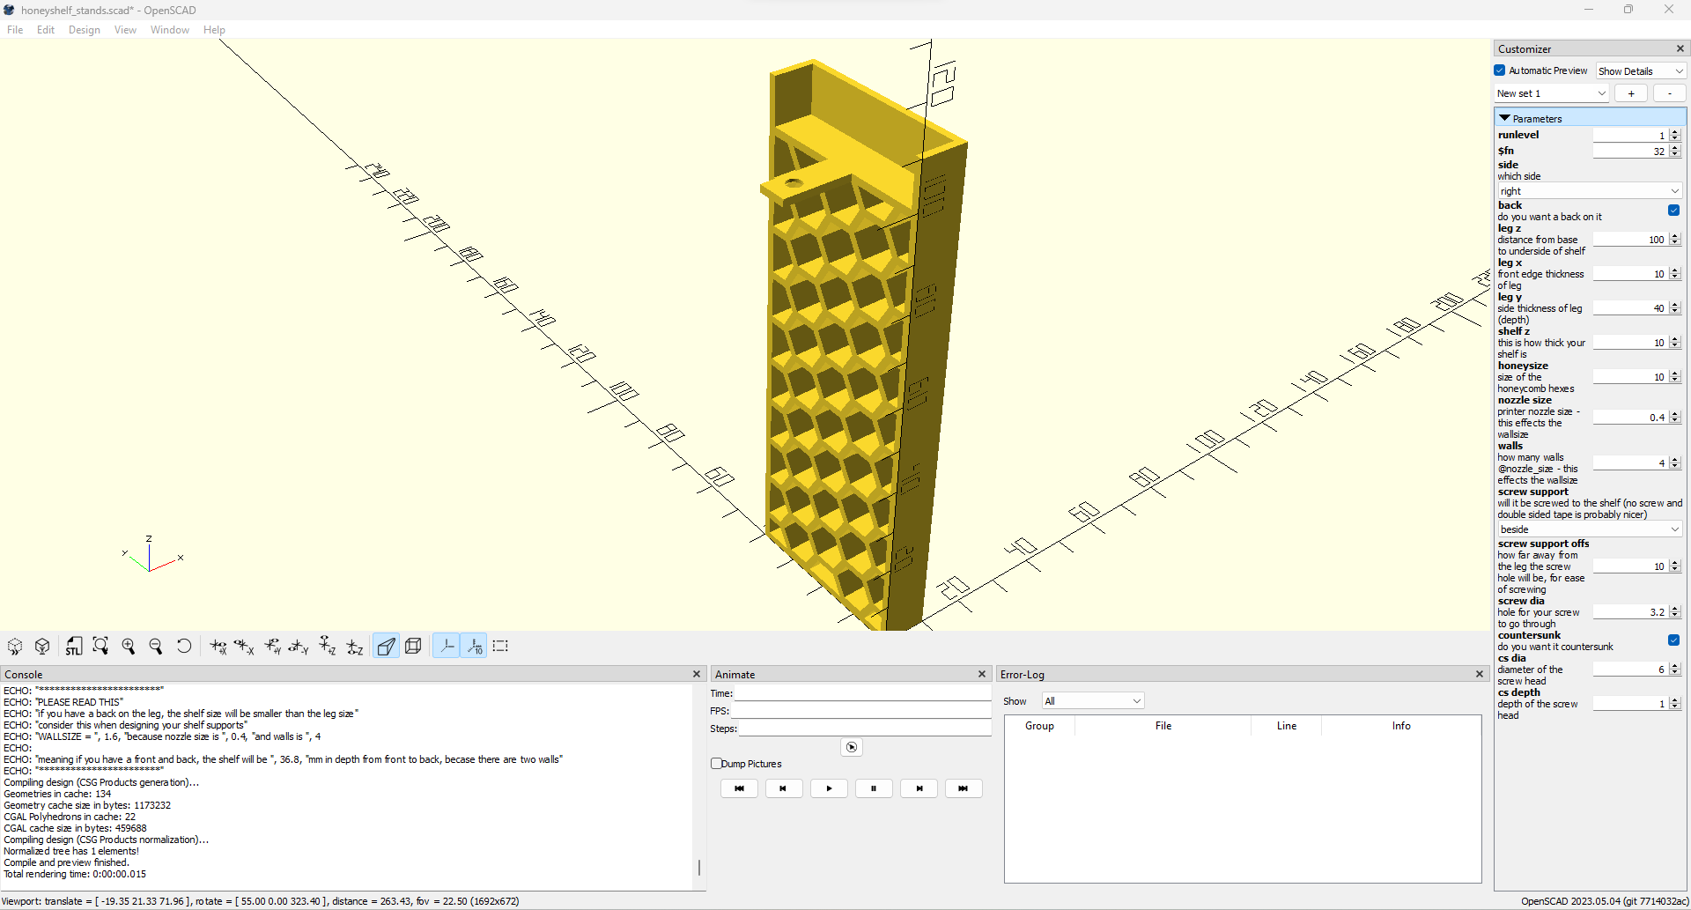Open the Window menu

(169, 29)
